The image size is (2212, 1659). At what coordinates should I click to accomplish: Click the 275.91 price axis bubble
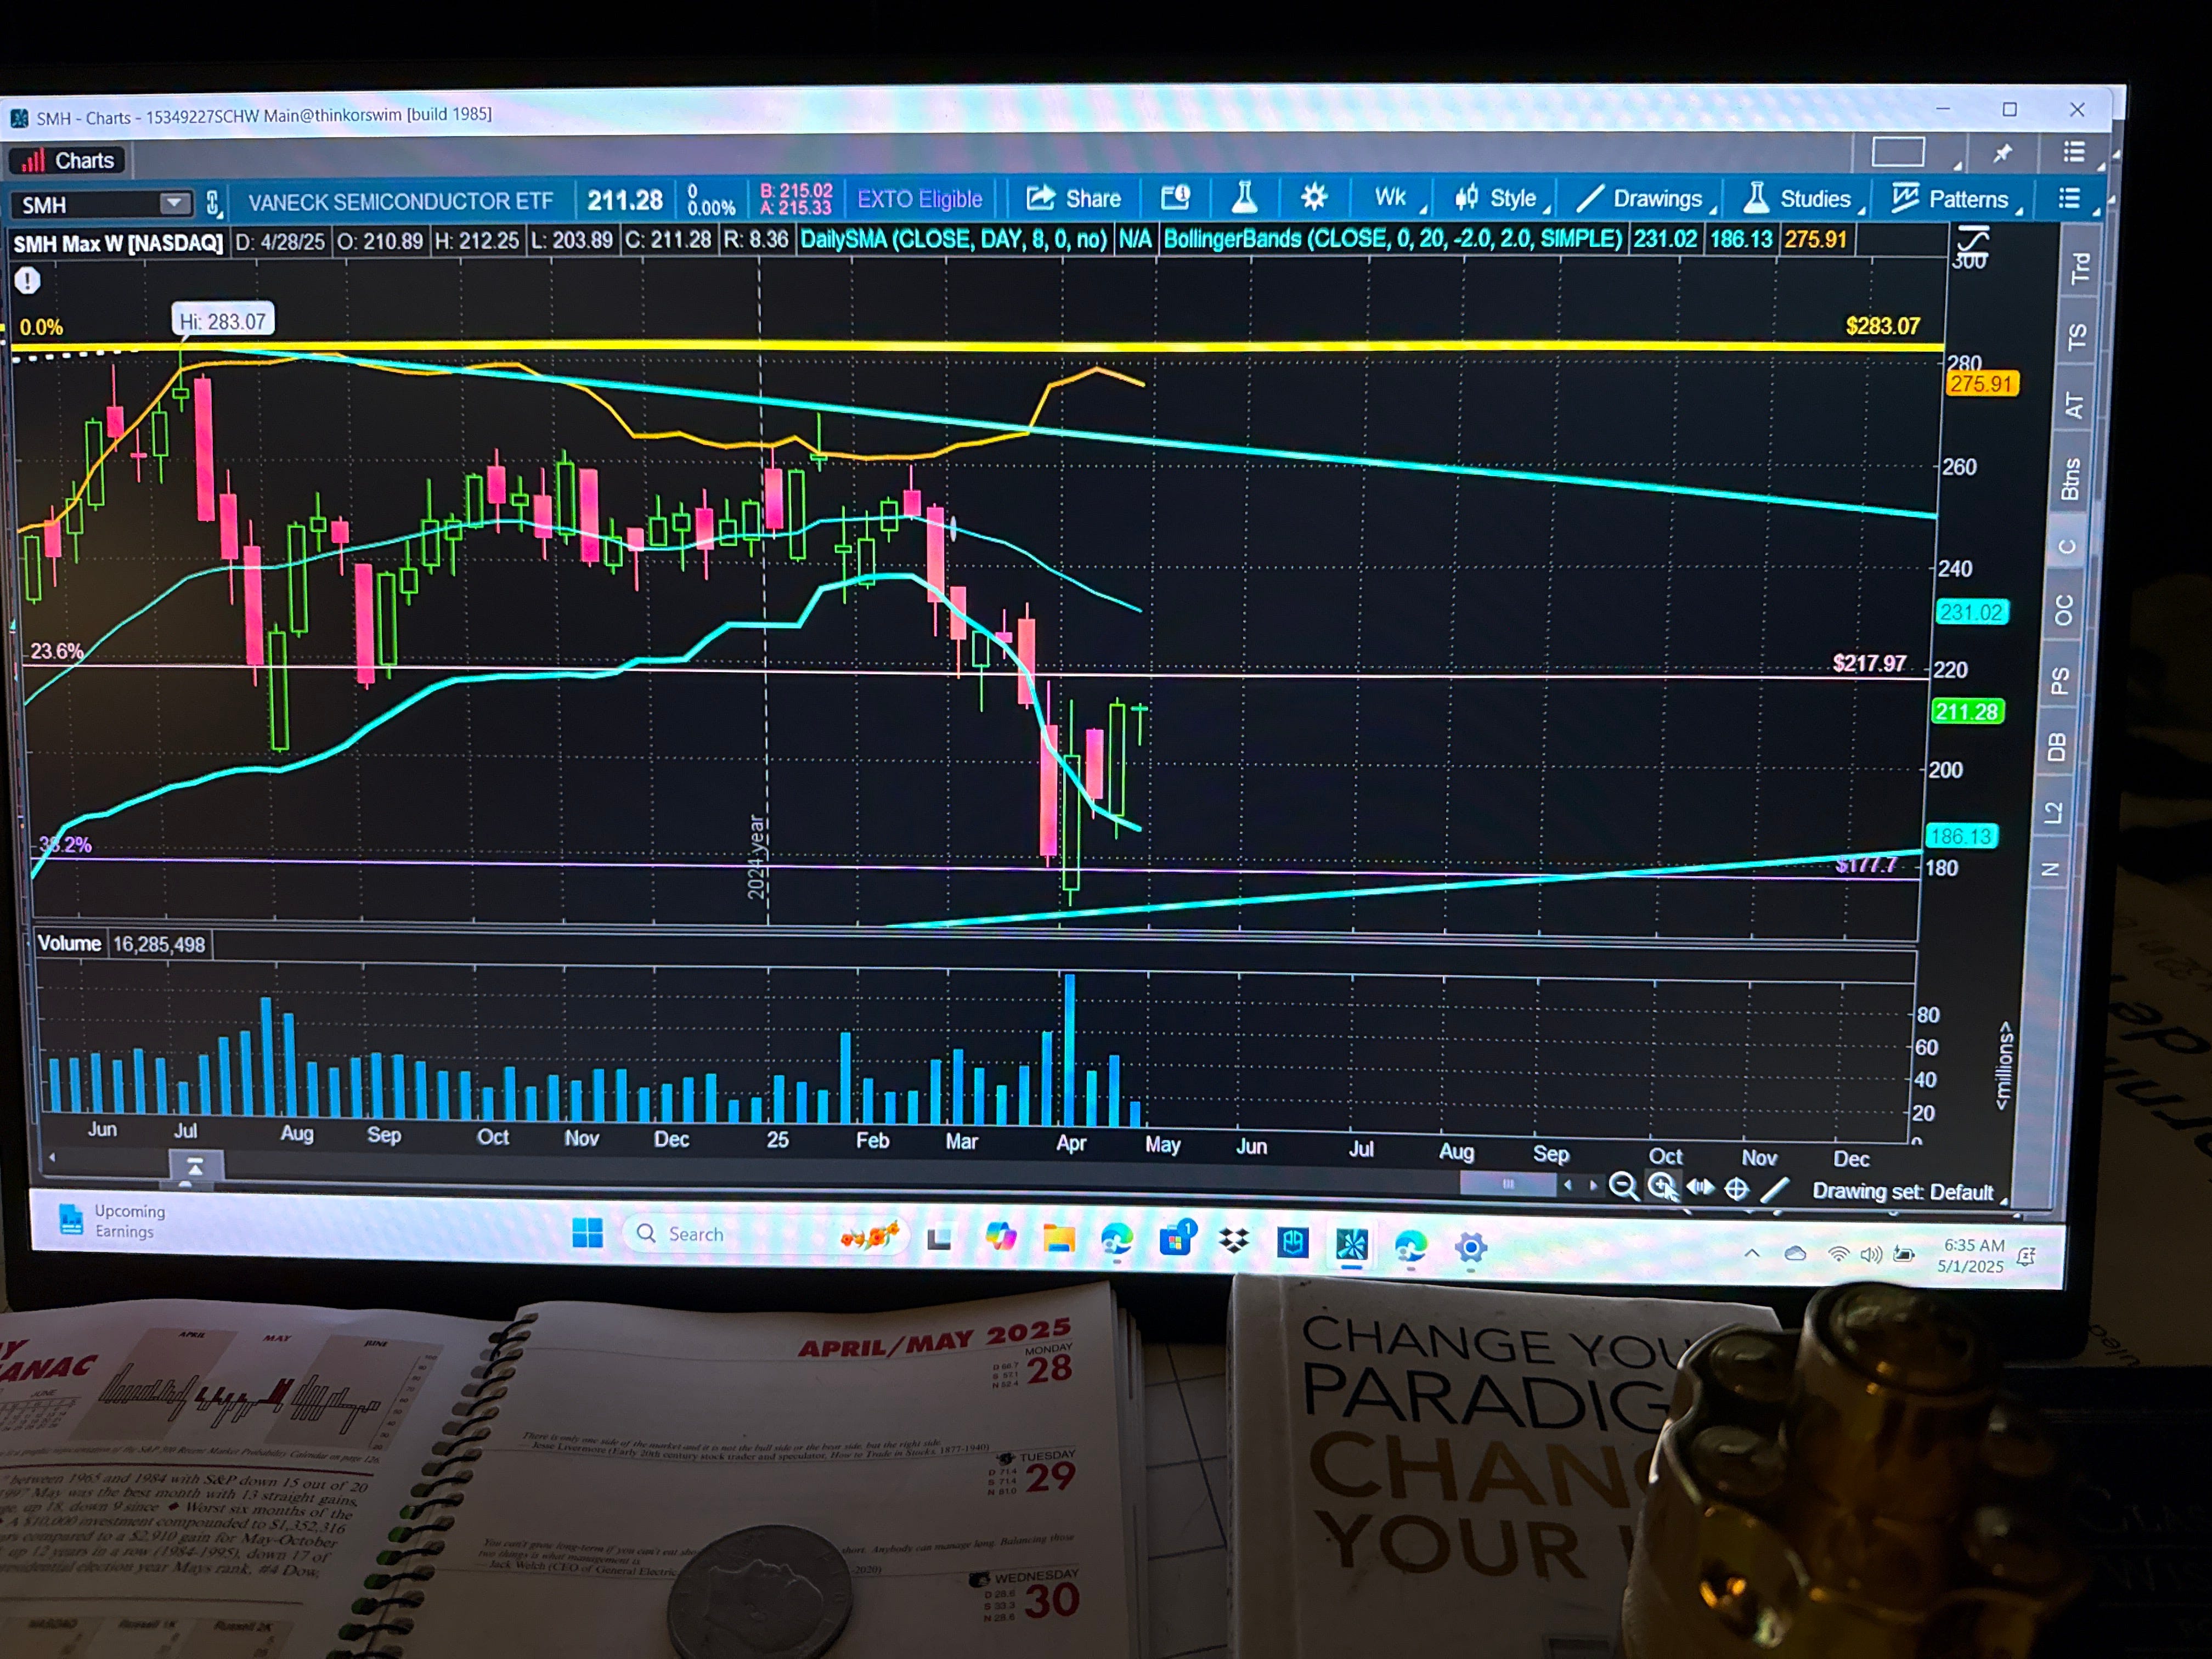pyautogui.click(x=1981, y=384)
